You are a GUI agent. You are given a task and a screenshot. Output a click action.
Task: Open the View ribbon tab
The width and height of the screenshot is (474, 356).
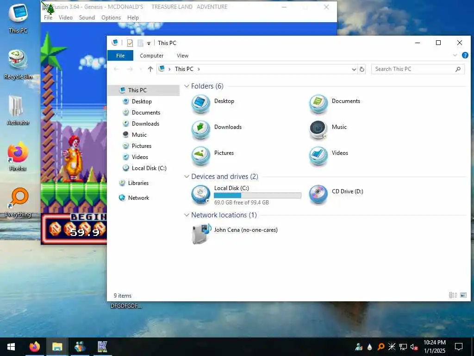pyautogui.click(x=182, y=56)
